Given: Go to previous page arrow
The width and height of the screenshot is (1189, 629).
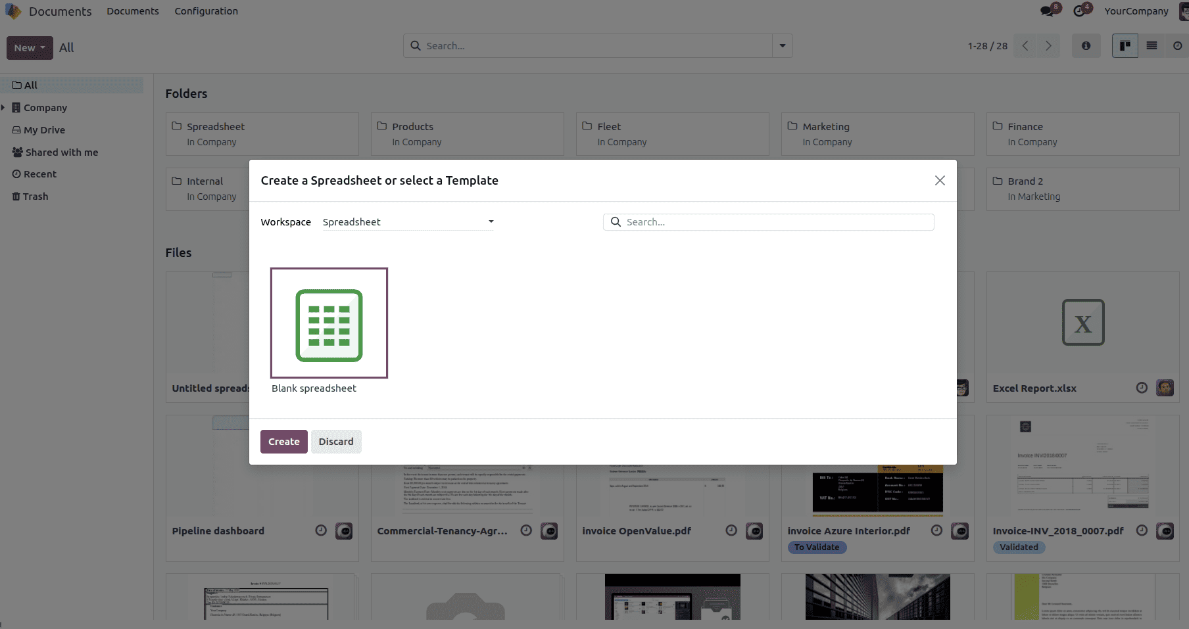Looking at the screenshot, I should pos(1025,46).
